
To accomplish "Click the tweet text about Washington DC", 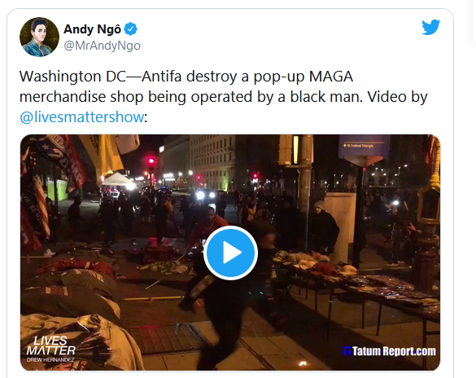I will point(224,97).
